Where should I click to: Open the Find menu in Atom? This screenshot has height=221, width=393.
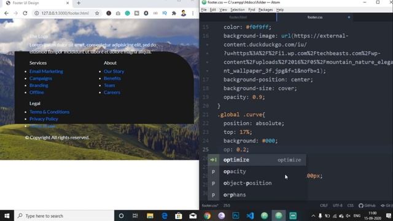pyautogui.click(x=252, y=10)
